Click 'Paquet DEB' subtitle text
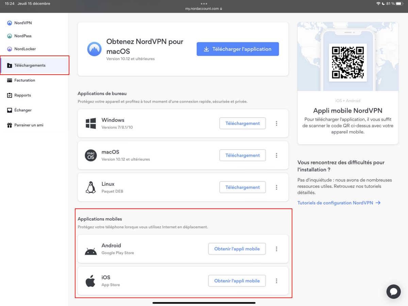The image size is (408, 306). [112, 191]
